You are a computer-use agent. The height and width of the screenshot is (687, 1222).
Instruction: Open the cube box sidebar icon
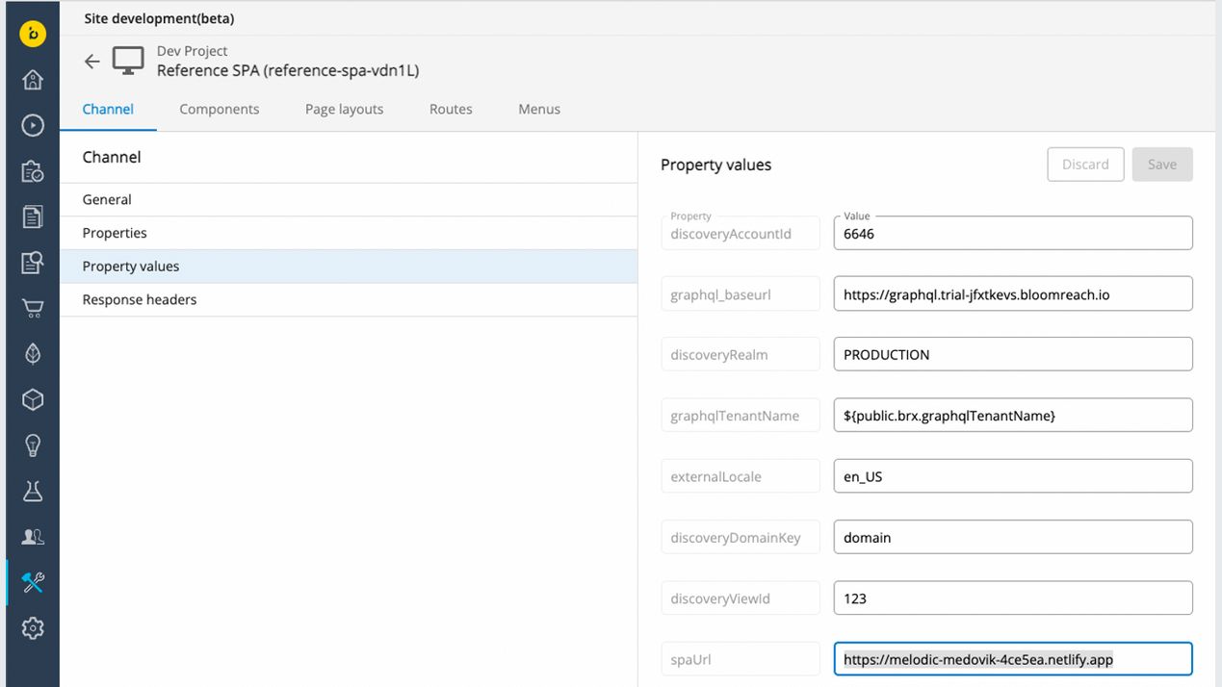click(33, 399)
